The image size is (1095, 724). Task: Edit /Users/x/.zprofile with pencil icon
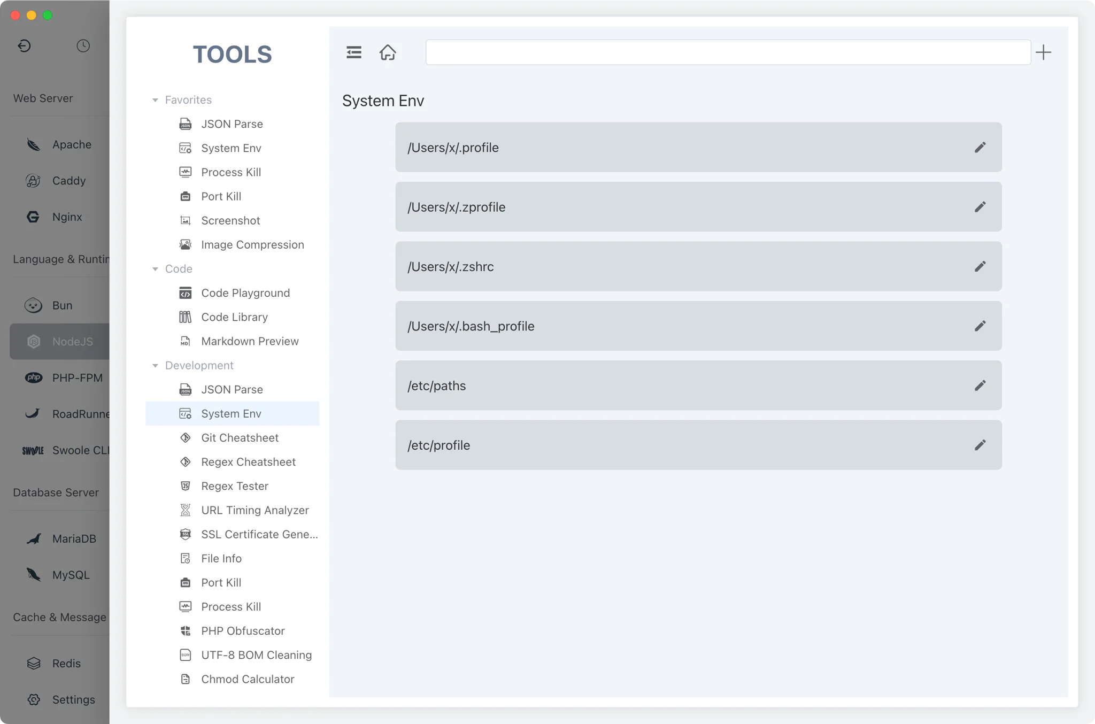980,207
